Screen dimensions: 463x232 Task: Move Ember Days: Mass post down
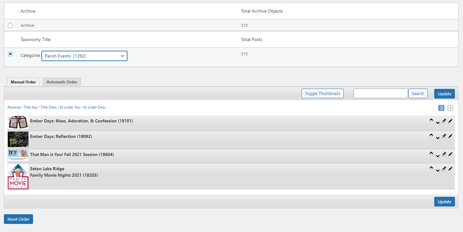437,122
